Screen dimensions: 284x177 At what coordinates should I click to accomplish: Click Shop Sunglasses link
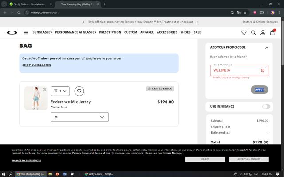click(36, 65)
